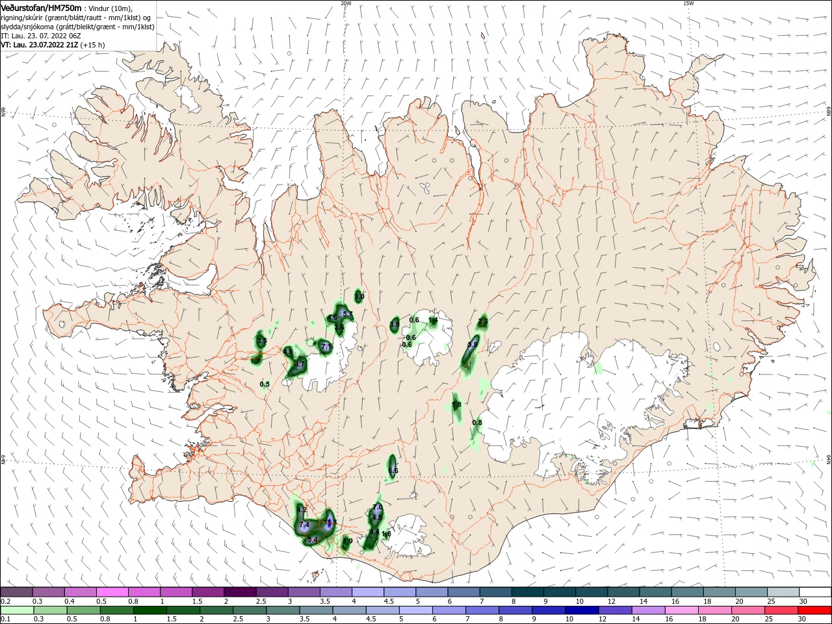832x624 pixels.
Task: Click the 7.4 precipitation value on the map
Action: (304, 525)
